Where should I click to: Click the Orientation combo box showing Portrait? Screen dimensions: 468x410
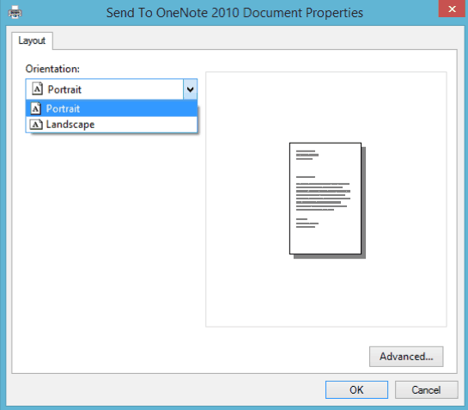[112, 89]
